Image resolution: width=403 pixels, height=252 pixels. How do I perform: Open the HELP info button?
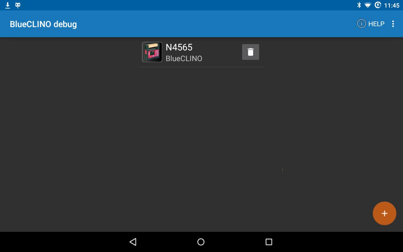coord(371,24)
